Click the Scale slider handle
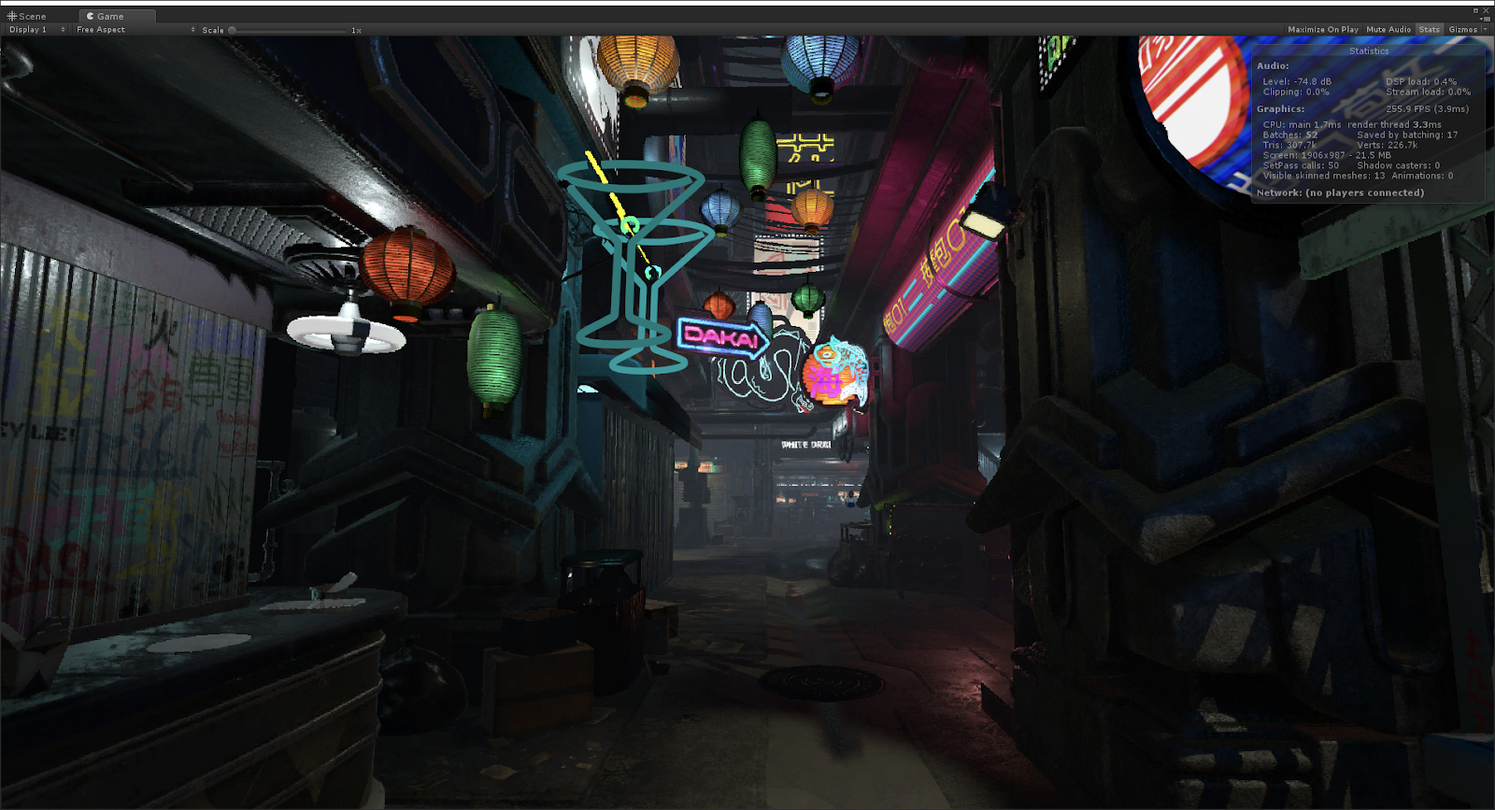Viewport: 1495px width, 810px height. 233,30
